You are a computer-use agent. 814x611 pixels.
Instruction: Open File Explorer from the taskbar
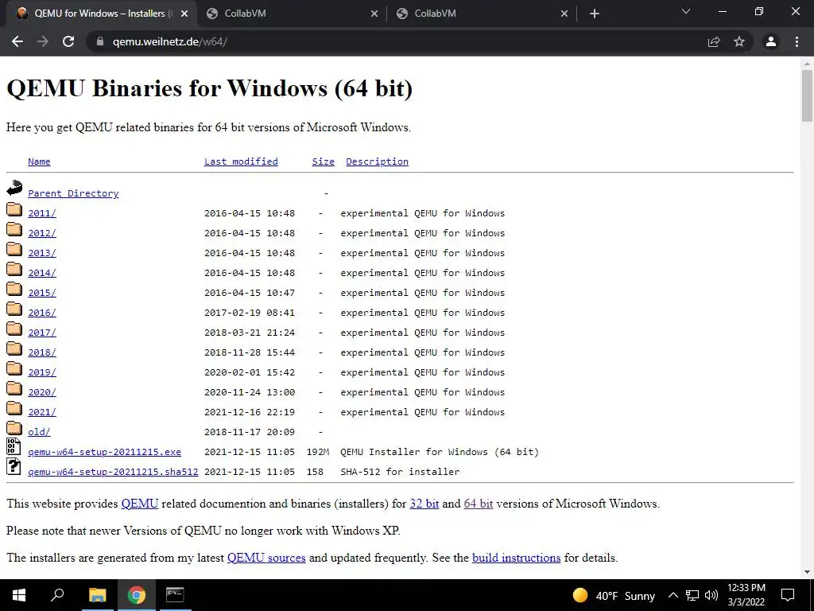point(97,595)
